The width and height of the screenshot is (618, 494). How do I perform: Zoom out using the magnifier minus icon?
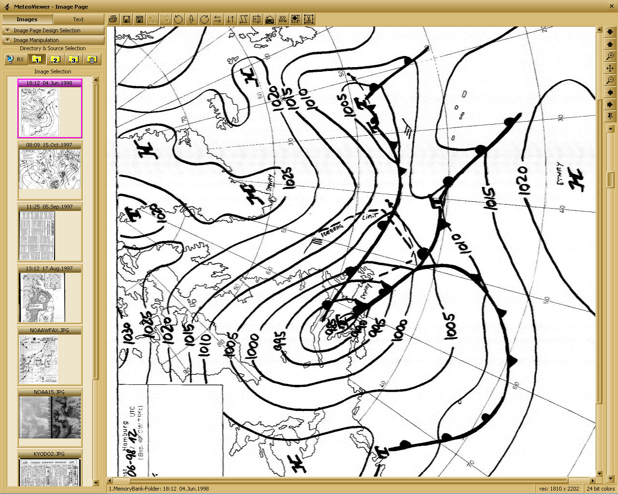[610, 80]
